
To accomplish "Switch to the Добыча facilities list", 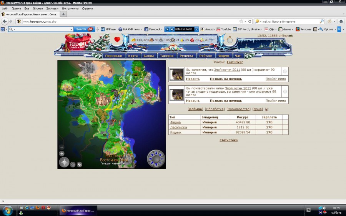I will pyautogui.click(x=195, y=109).
